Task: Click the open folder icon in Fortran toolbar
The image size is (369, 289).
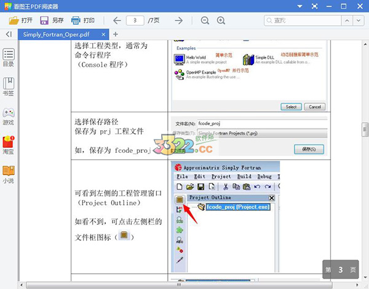Action: coord(190,187)
